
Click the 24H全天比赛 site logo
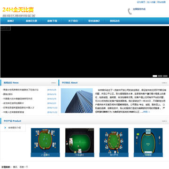click(x=18, y=10)
